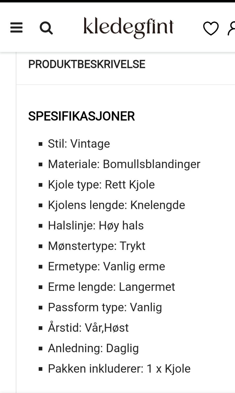This screenshot has height=393, width=235.
Task: Click the search magnifier icon
Action: pos(46,28)
